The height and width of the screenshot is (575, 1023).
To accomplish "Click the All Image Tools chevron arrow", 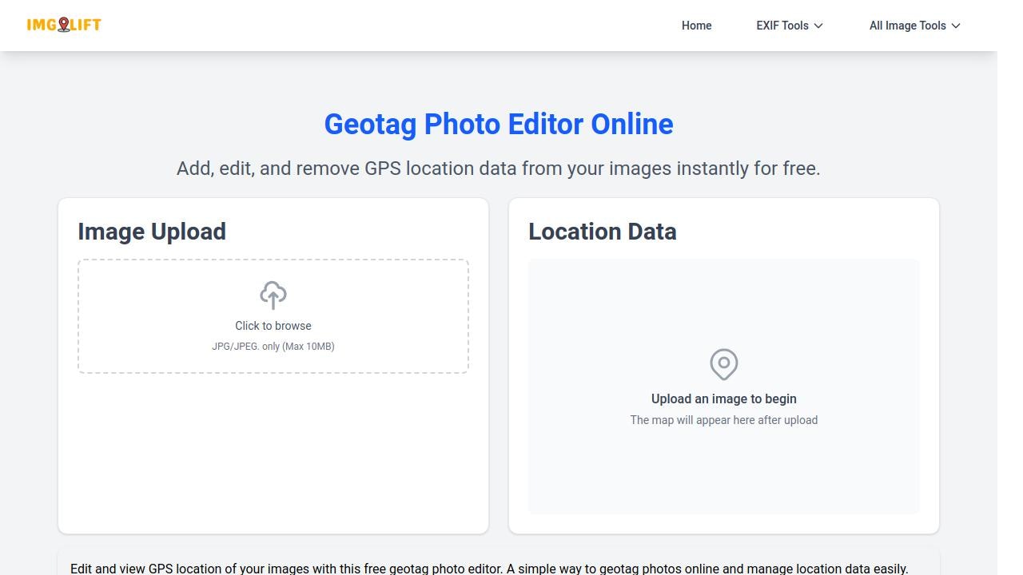I will click(956, 26).
